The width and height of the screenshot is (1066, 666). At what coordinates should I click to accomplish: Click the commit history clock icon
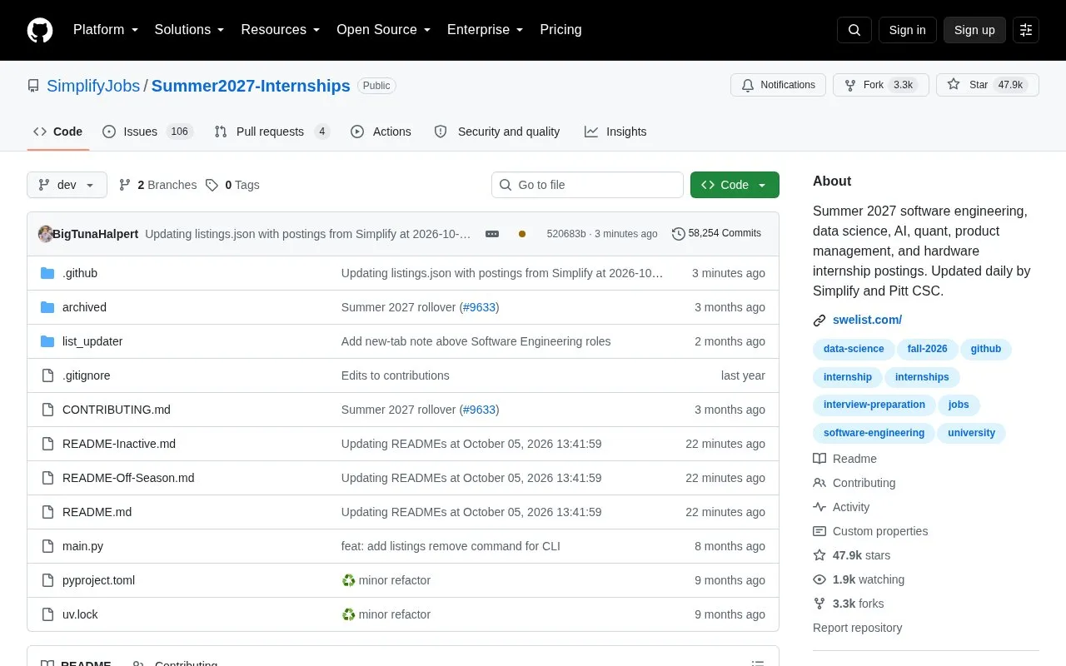pyautogui.click(x=678, y=234)
